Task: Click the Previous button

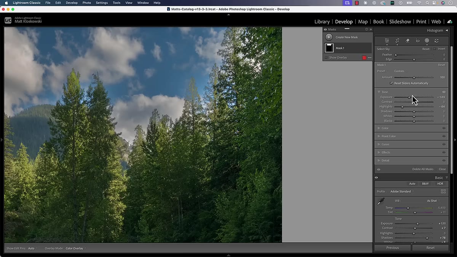Action: (x=393, y=248)
